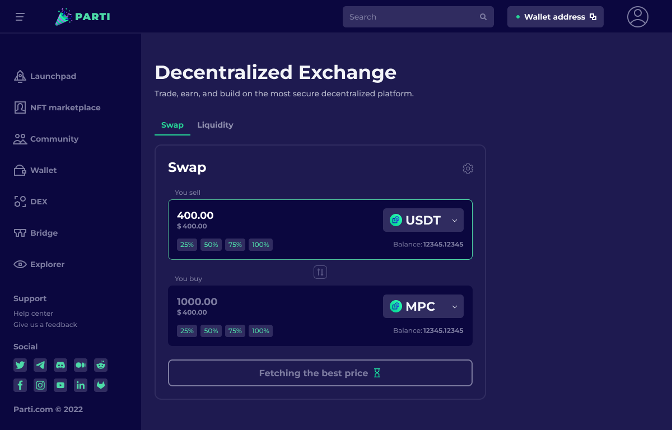Toggle the hamburger sidebar menu
Image resolution: width=672 pixels, height=430 pixels.
(x=20, y=17)
